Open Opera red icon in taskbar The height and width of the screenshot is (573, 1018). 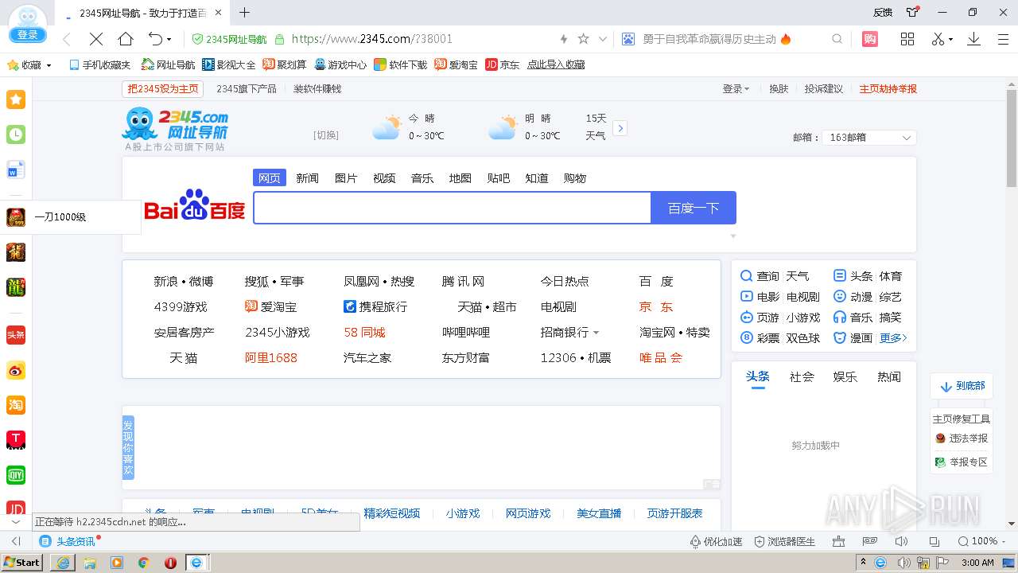point(170,562)
